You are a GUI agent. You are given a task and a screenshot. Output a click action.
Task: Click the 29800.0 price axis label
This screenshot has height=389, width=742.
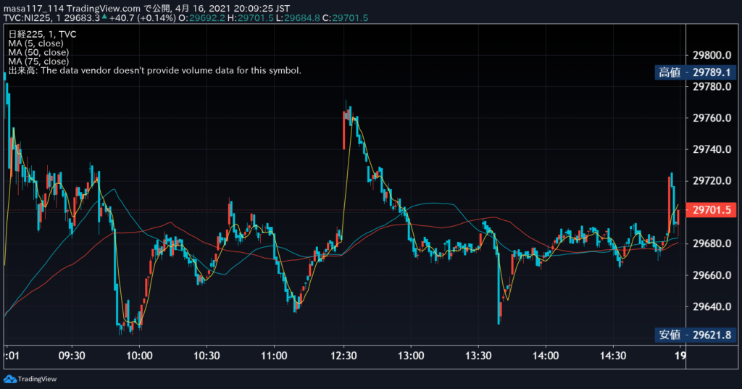[712, 55]
